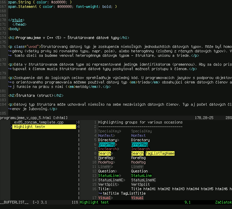
Task: Click the yellow 'TagListTagName' sample
Action: (x=160, y=153)
